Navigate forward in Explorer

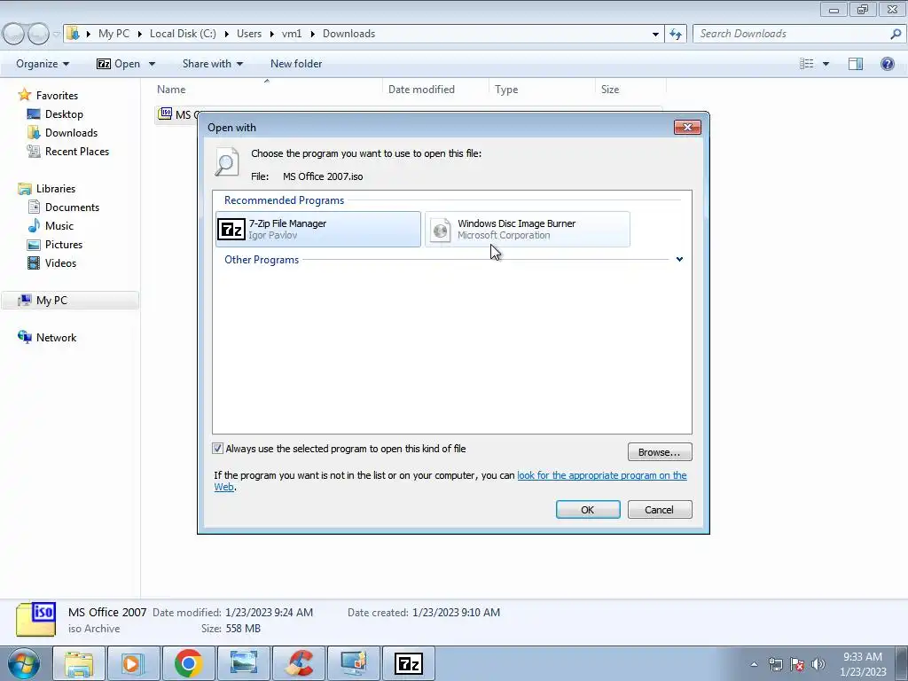click(x=38, y=35)
